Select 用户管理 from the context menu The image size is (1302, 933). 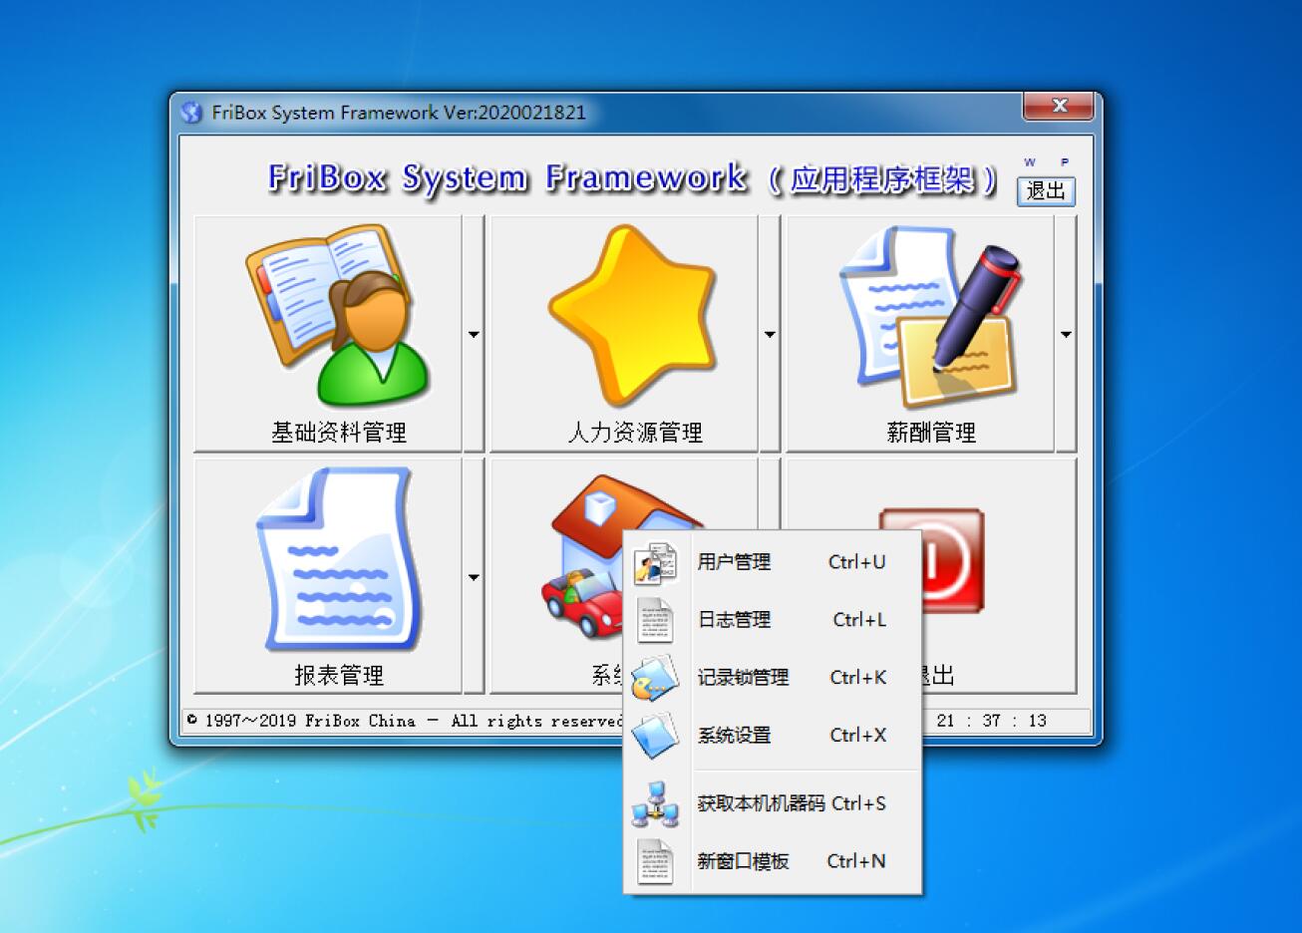(x=773, y=562)
